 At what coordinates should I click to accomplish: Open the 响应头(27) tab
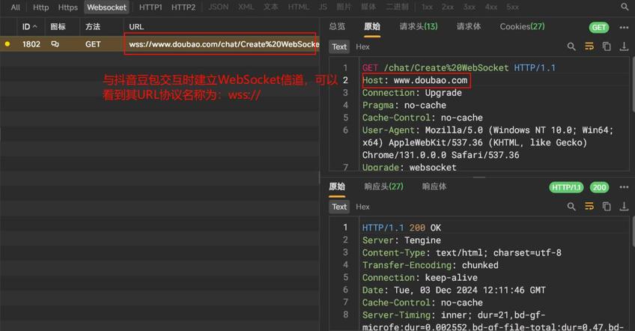coord(383,186)
